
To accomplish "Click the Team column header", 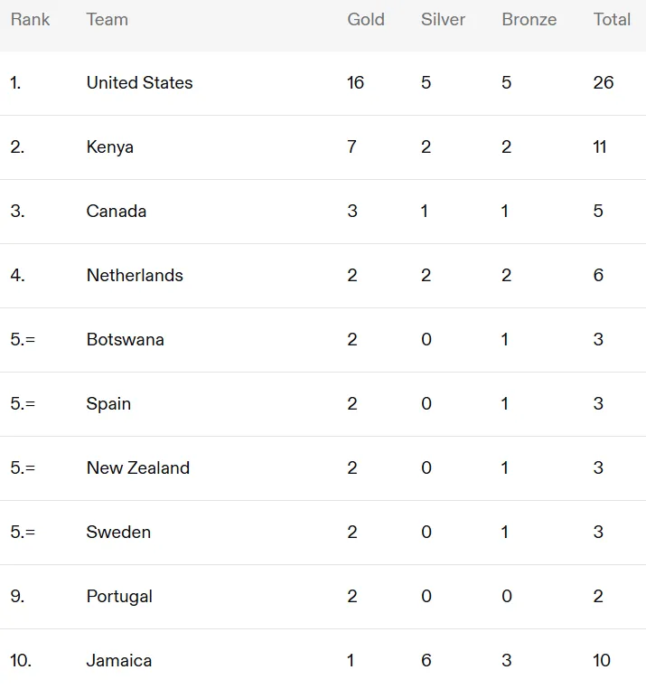I will pyautogui.click(x=108, y=19).
